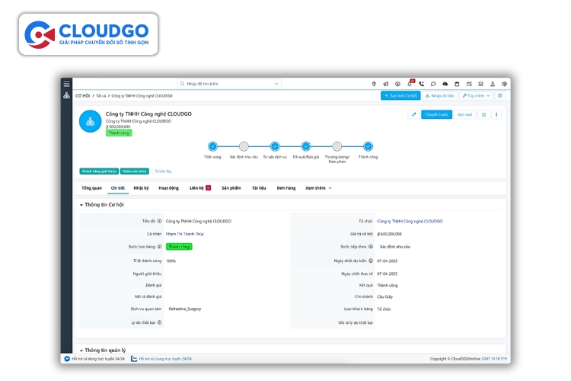Click the user profile icon in top bar

pos(493,84)
